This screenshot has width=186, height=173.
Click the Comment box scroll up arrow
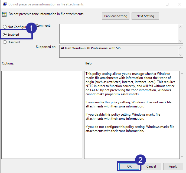tap(181, 26)
